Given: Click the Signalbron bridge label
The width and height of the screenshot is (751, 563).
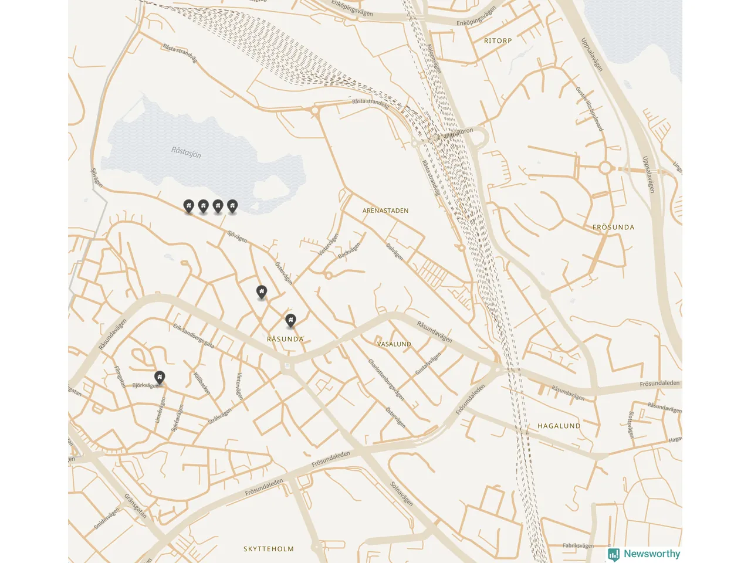Looking at the screenshot, I should point(459,133).
